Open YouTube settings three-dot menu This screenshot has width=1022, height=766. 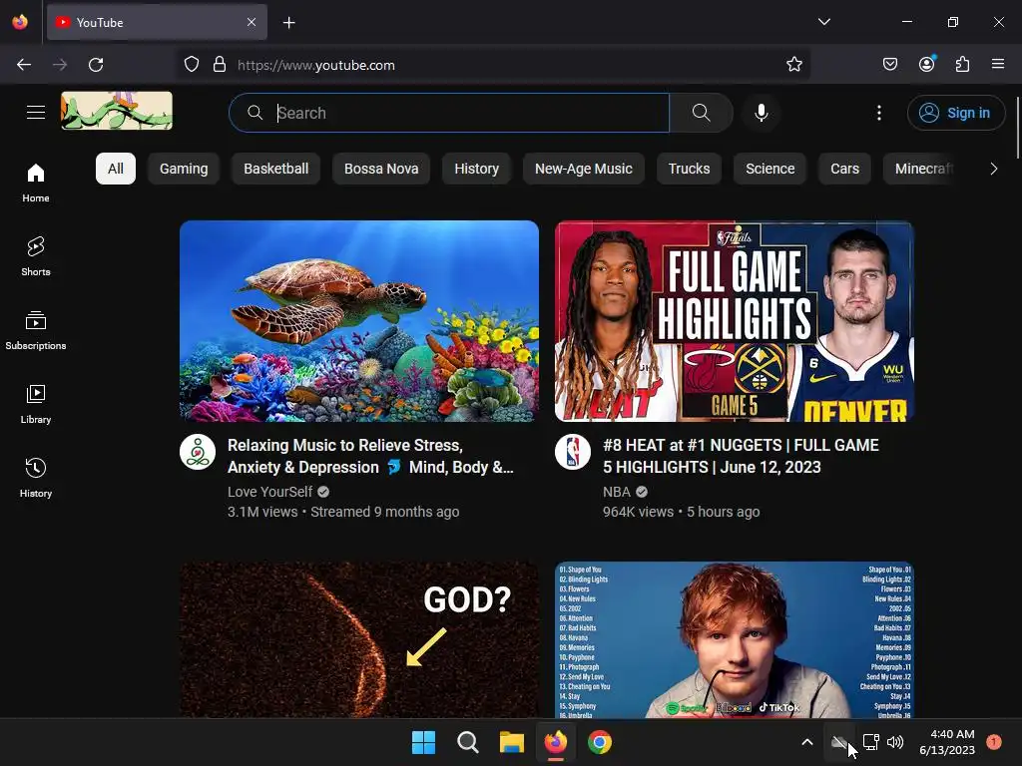click(879, 113)
